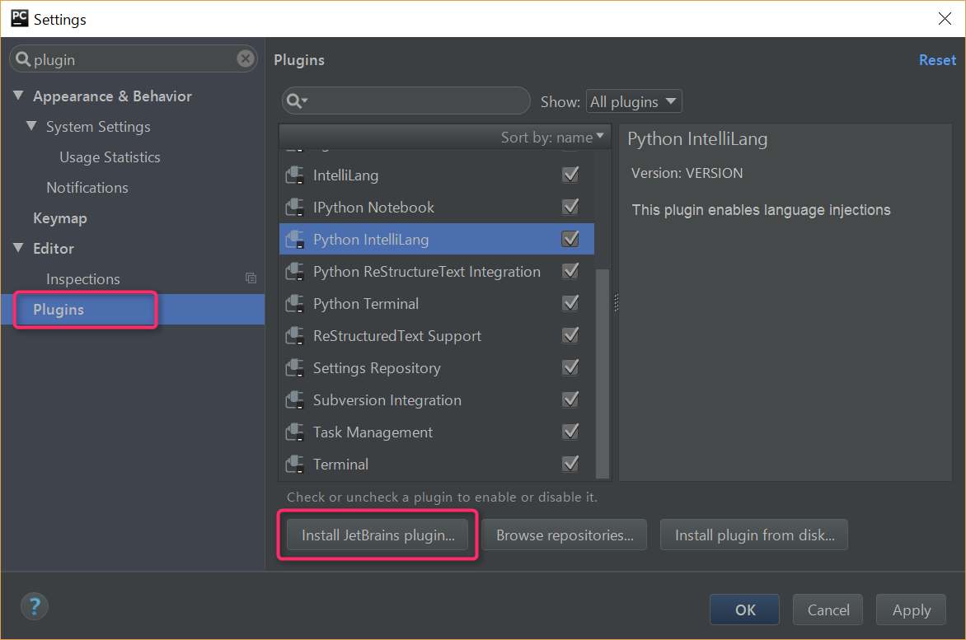The image size is (966, 640).
Task: Uncheck the IPython Notebook plugin
Action: [x=570, y=207]
